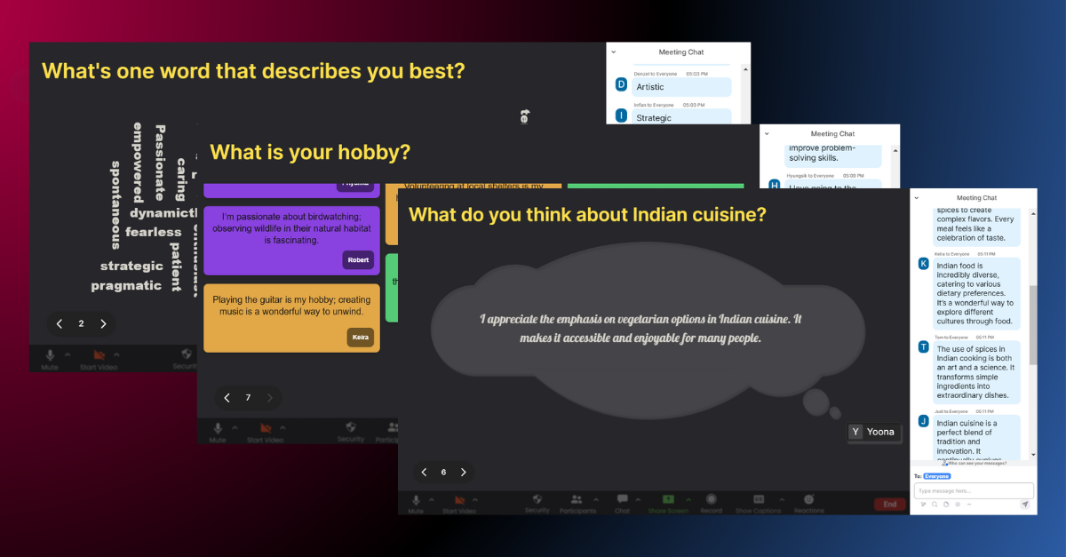Click Keira's guitar hobby card
The height and width of the screenshot is (557, 1066).
pyautogui.click(x=291, y=318)
